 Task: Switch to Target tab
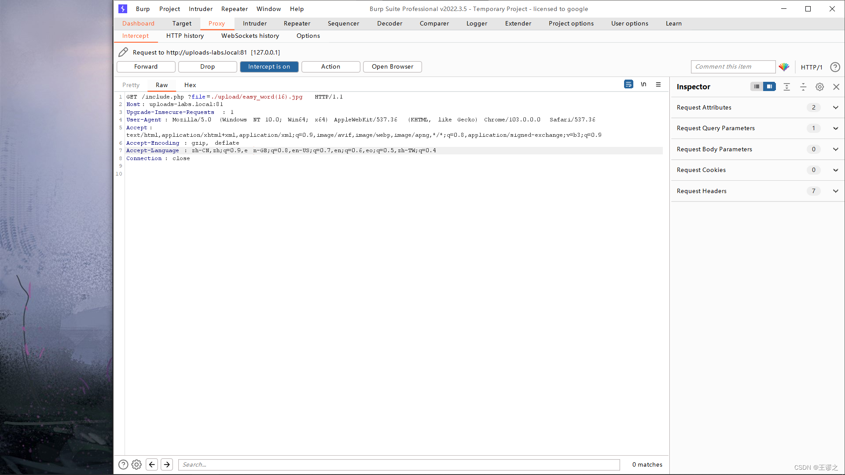tap(182, 24)
